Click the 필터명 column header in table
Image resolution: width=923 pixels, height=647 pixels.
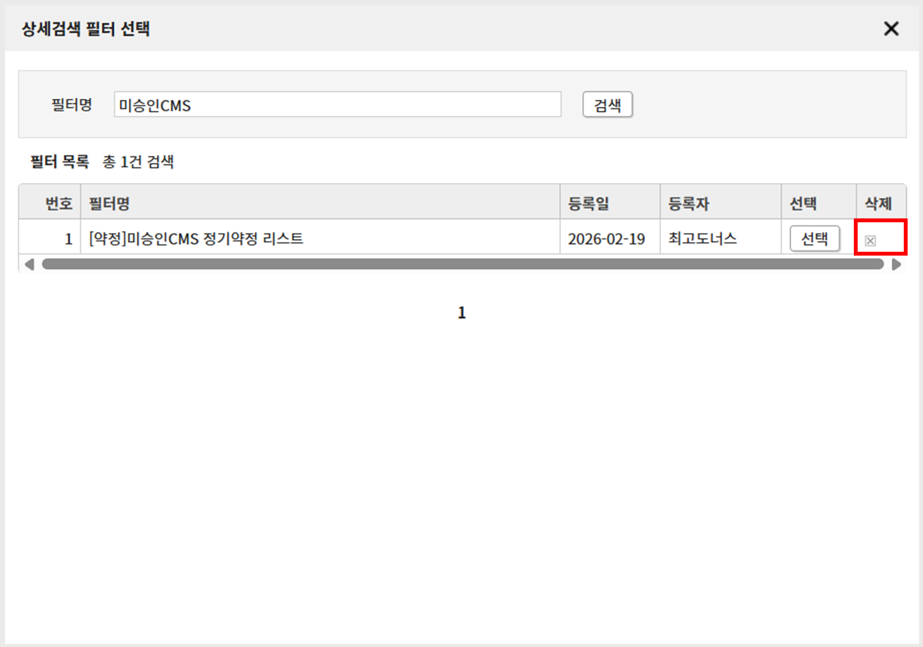[x=109, y=204]
